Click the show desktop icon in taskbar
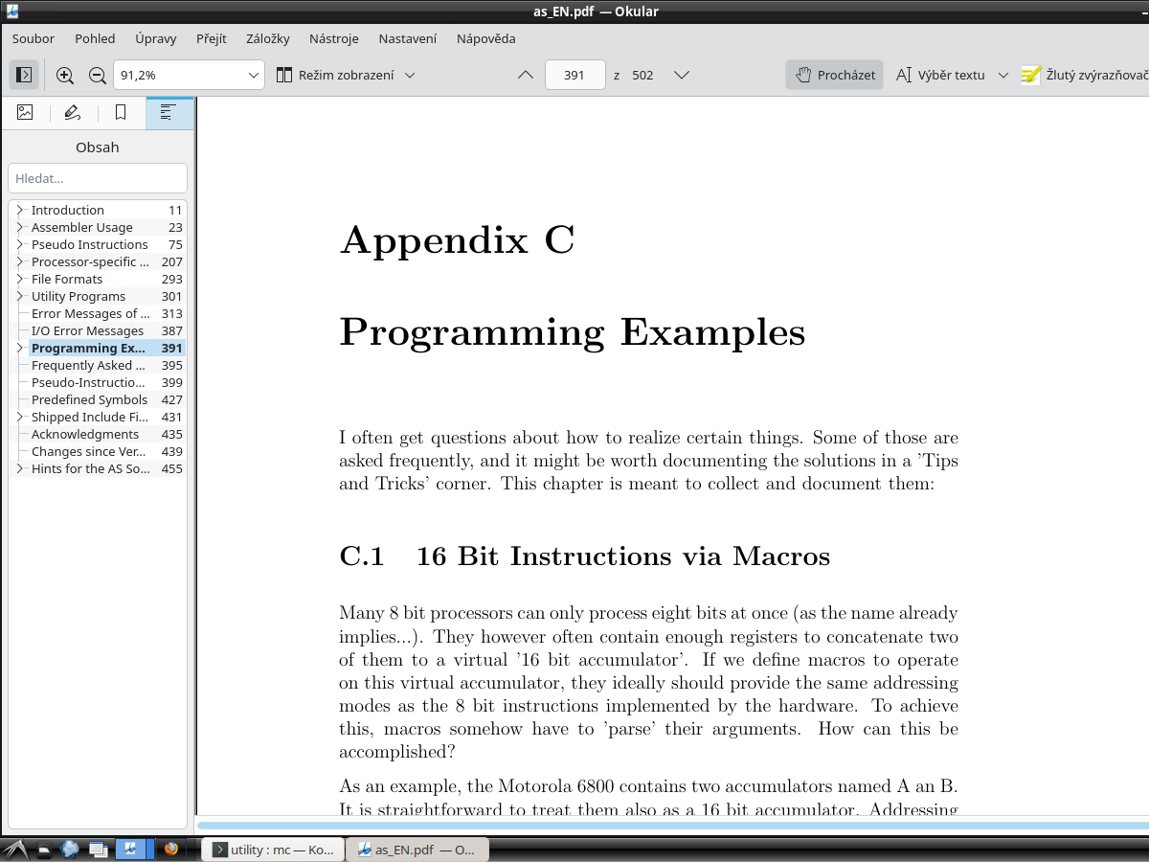Viewport: 1149px width, 862px height. (x=45, y=849)
